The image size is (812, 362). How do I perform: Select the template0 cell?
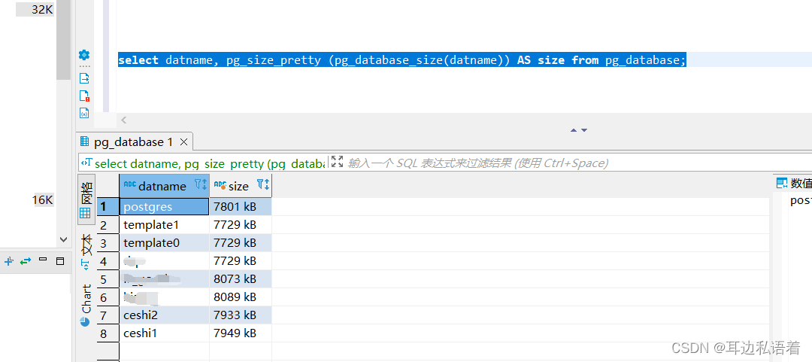(164, 243)
